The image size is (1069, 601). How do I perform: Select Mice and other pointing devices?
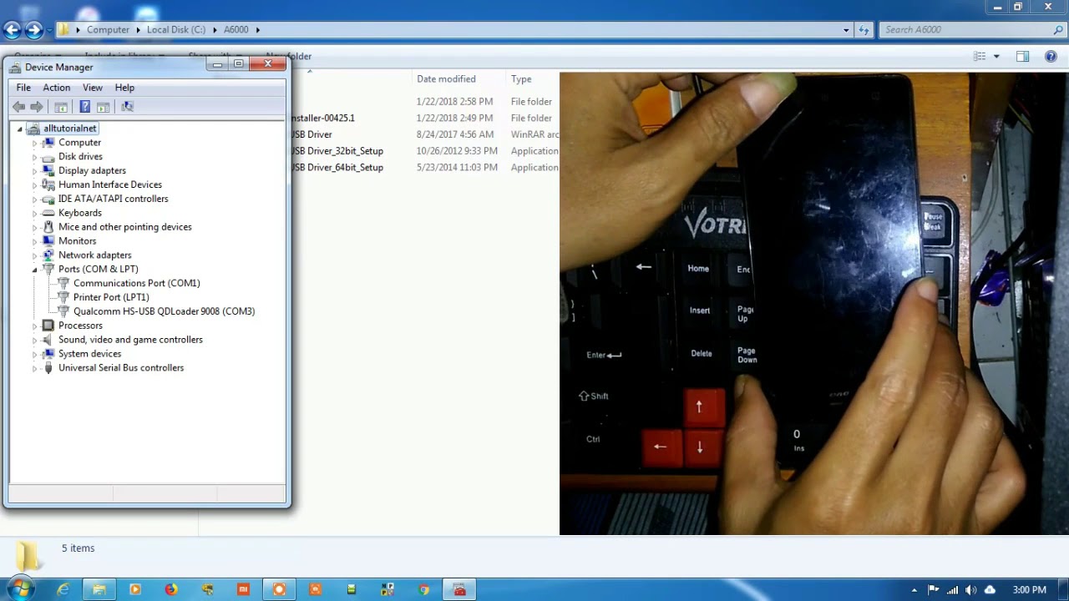pos(125,227)
